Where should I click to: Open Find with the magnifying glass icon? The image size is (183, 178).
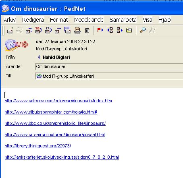coord(143,30)
